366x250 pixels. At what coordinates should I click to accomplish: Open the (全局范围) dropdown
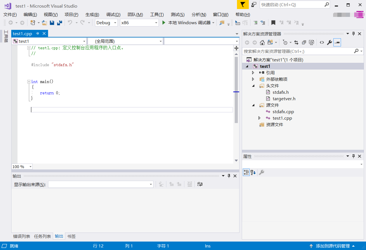125,41
